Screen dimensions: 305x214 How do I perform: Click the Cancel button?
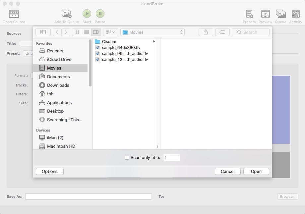pyautogui.click(x=228, y=171)
